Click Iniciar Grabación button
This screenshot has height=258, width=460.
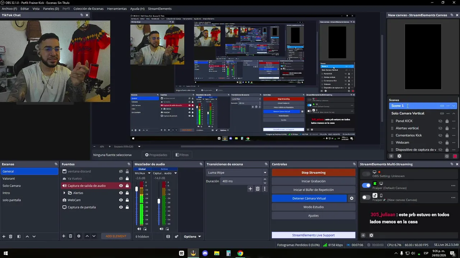pyautogui.click(x=313, y=181)
